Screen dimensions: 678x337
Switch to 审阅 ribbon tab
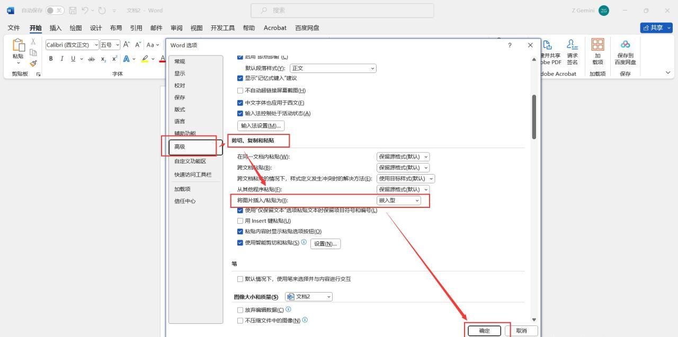[176, 28]
